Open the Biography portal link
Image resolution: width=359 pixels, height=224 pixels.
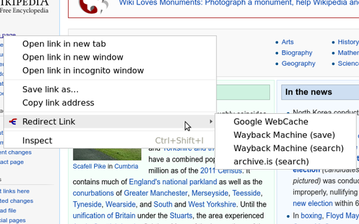(x=297, y=53)
